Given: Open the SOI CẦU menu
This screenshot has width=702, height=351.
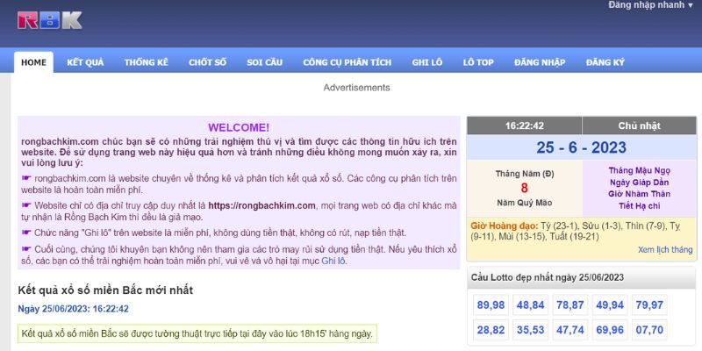Looking at the screenshot, I should click(x=265, y=62).
